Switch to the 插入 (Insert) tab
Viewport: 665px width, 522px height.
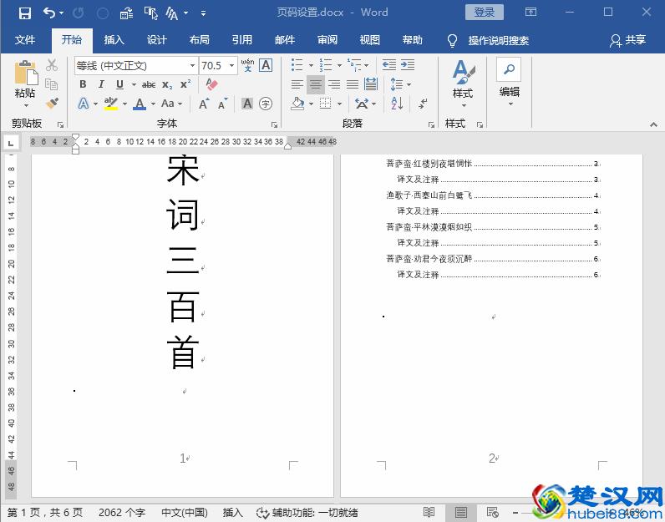click(x=114, y=40)
